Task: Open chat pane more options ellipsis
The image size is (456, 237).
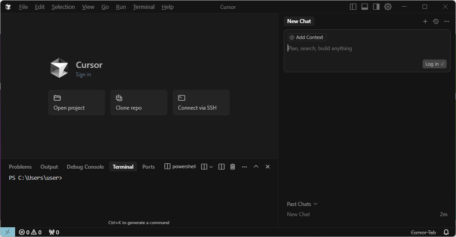Action: 446,21
